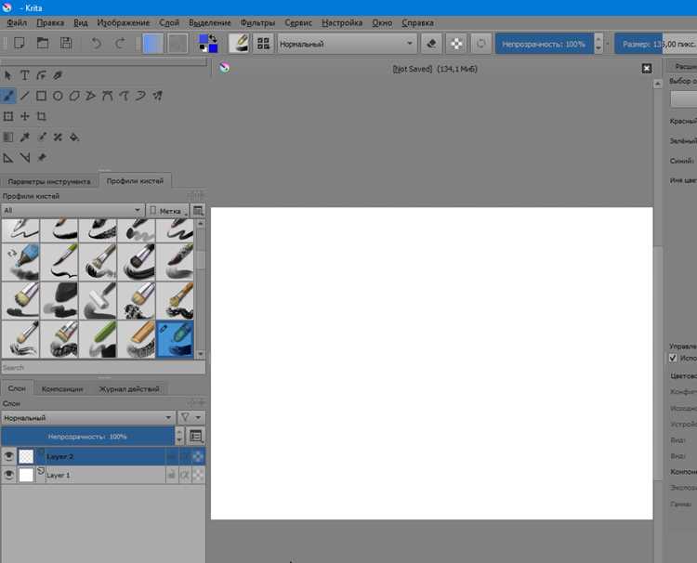Select the Ellipse tool
697x563 pixels.
tap(58, 96)
